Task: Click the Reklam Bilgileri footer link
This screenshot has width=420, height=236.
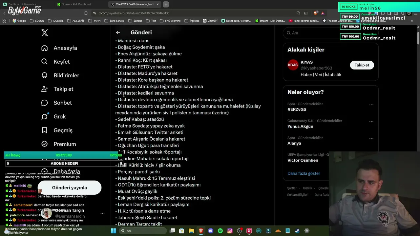Action: point(298,195)
